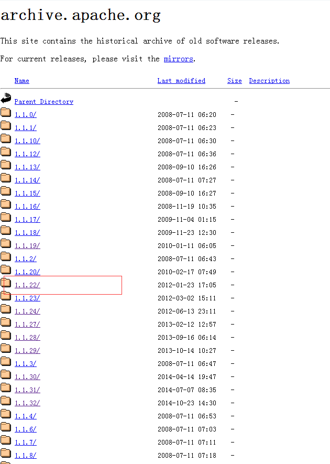Open the 1.1.20/ directory link
Screen dimensions: 330x464
27,272
